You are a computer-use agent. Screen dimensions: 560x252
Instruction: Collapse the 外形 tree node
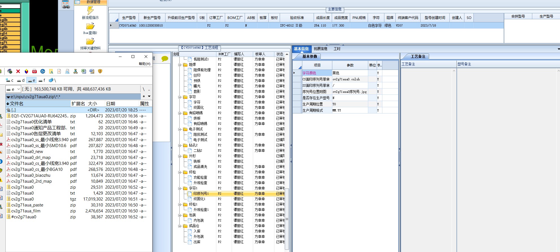180,156
